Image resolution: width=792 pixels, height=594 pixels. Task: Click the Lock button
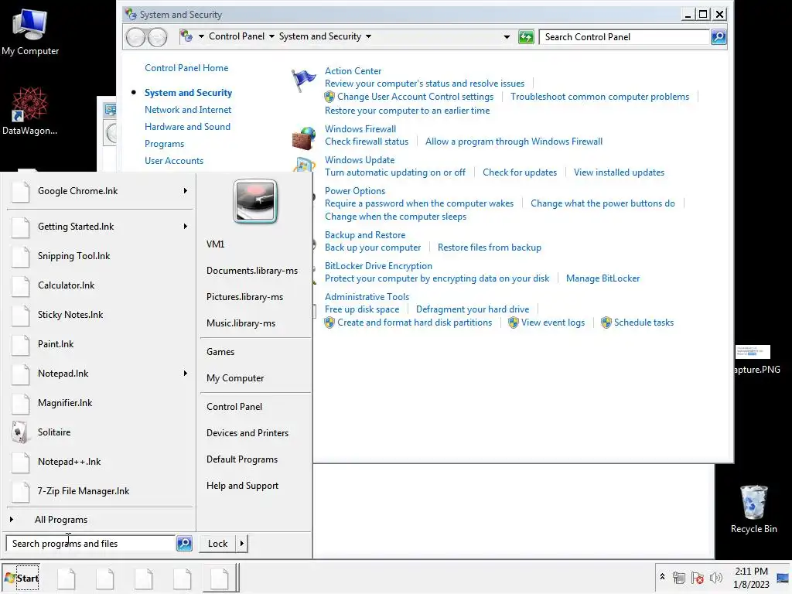coord(217,544)
